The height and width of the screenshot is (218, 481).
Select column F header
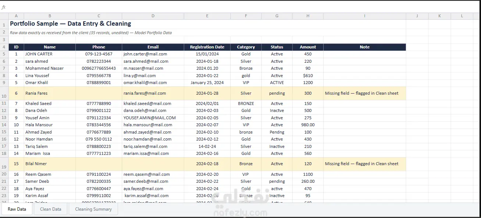point(246,16)
